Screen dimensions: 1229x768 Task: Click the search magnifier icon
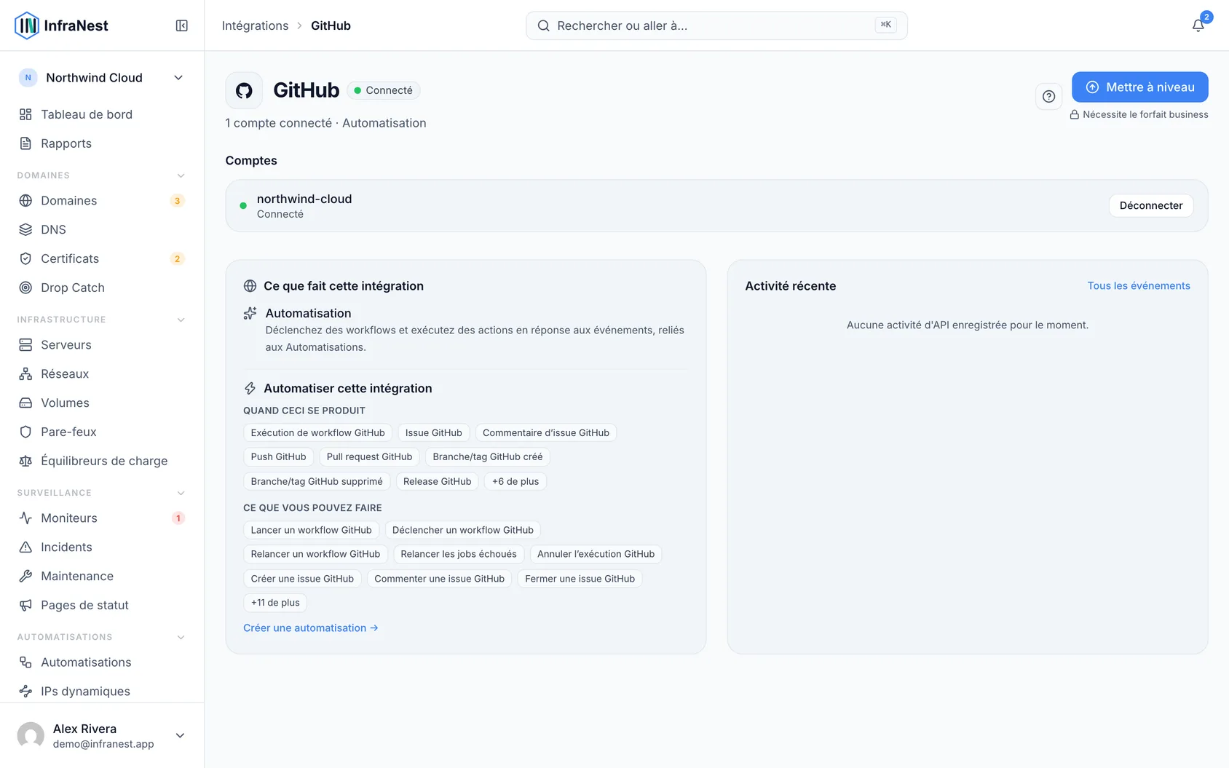pyautogui.click(x=543, y=25)
